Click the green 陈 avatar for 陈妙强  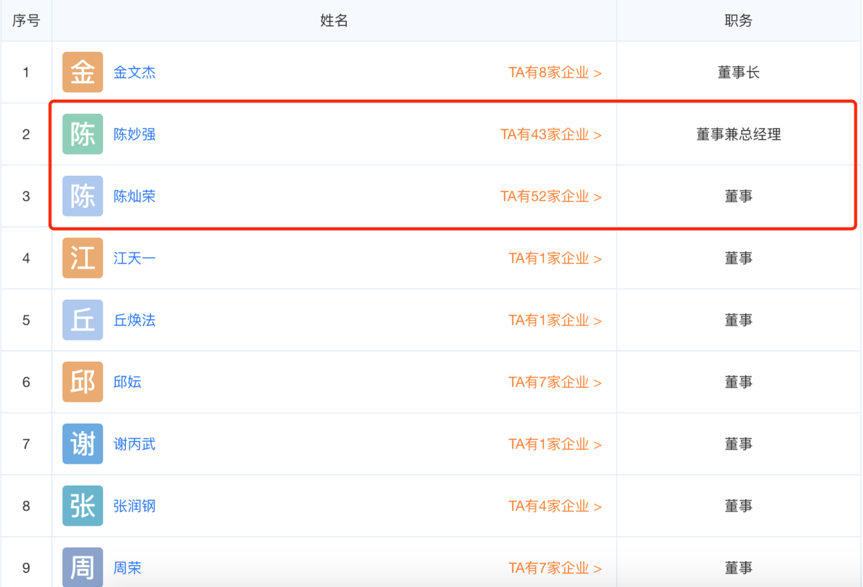coord(82,134)
